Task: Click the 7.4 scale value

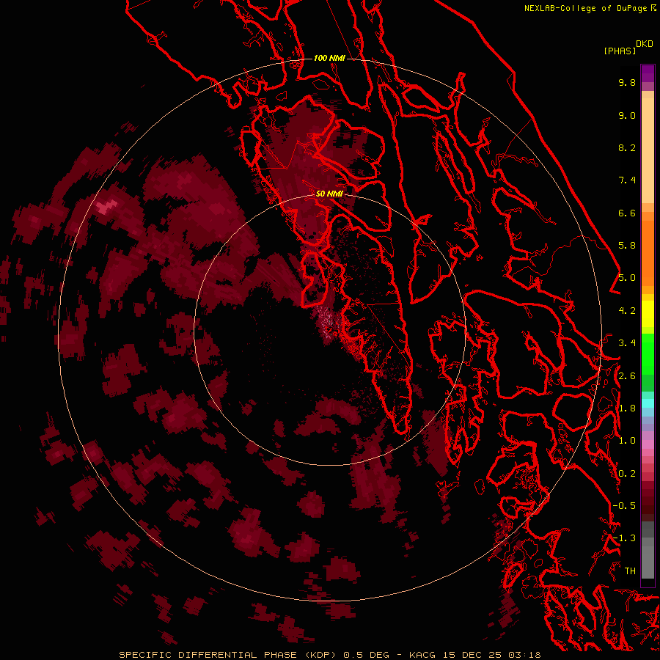Action: tap(627, 180)
